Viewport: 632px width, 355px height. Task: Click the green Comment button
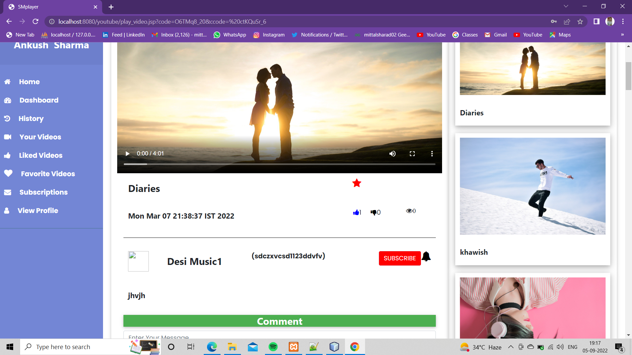[279, 321]
